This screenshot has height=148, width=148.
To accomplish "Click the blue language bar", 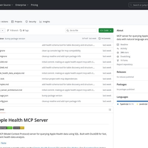I will 132,101.
